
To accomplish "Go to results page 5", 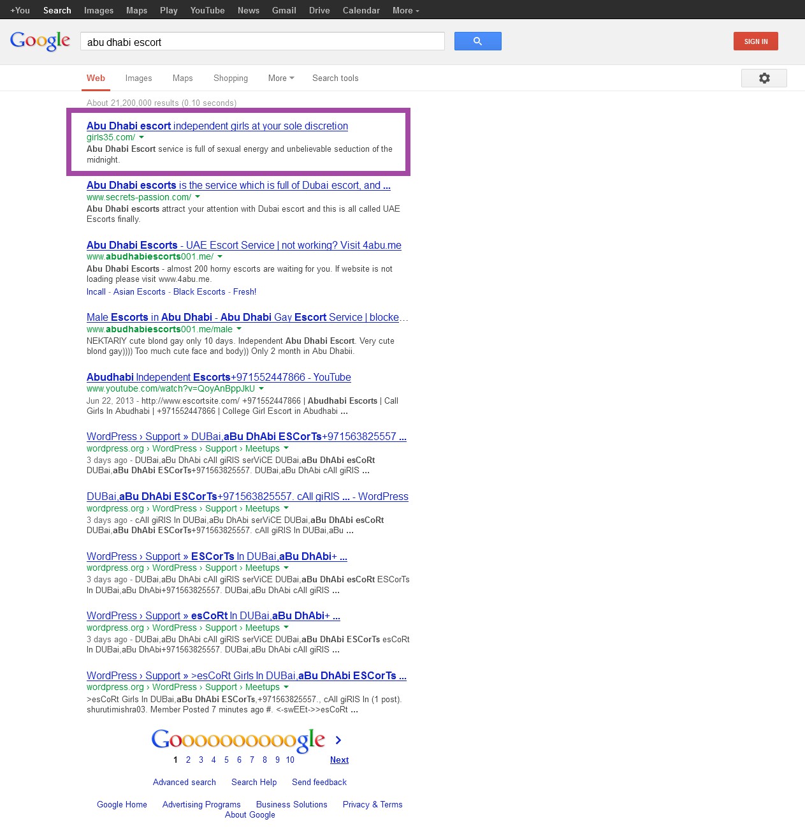I will (x=226, y=760).
